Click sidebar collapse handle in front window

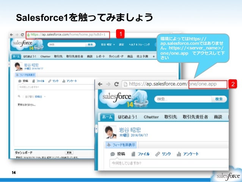(96, 129)
